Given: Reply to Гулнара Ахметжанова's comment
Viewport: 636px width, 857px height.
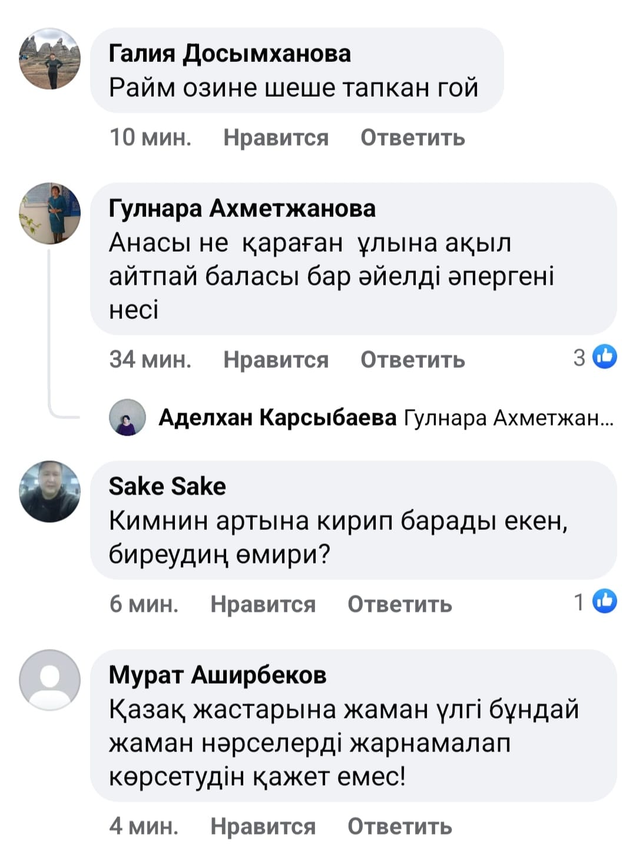Looking at the screenshot, I should tap(412, 360).
